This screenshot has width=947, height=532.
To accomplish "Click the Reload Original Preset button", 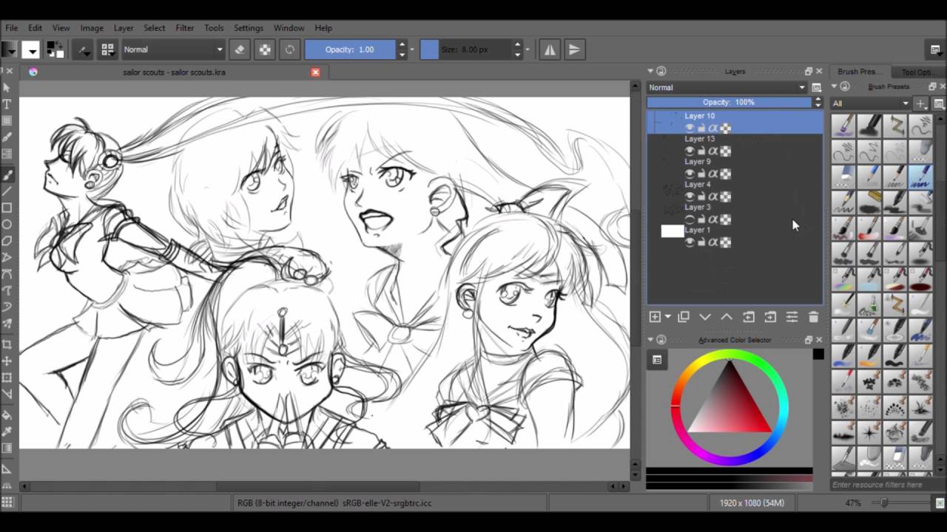I will pos(289,50).
